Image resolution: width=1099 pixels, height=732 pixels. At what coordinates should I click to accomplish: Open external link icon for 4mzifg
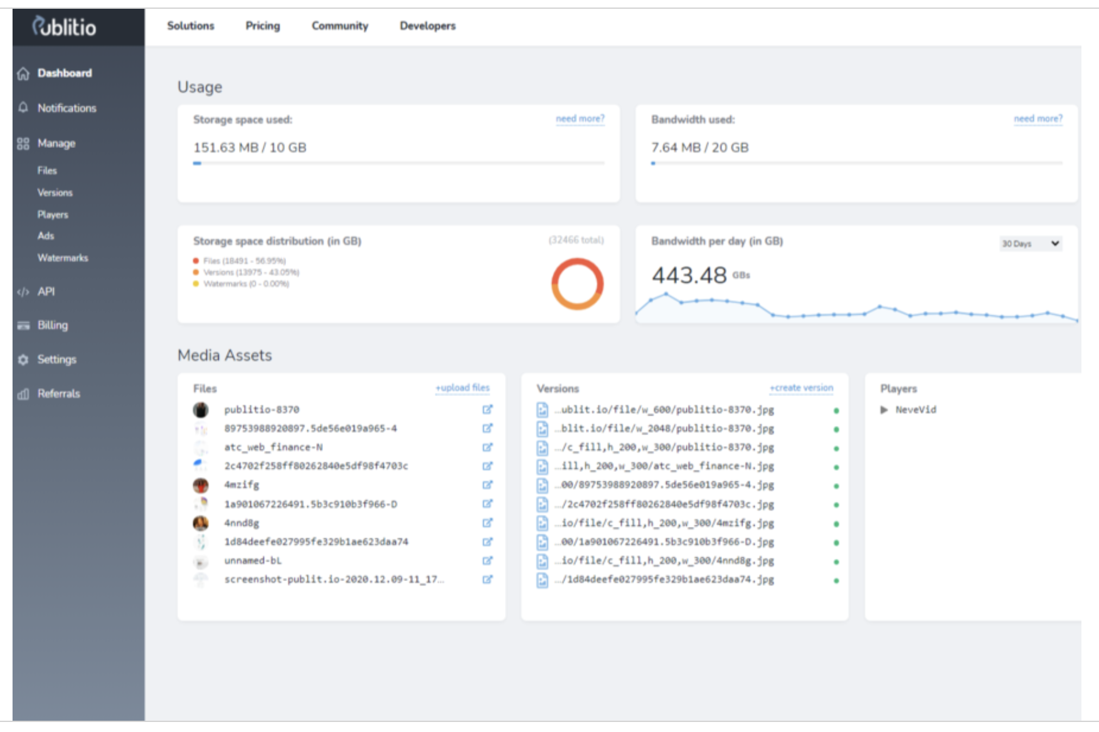tap(487, 484)
